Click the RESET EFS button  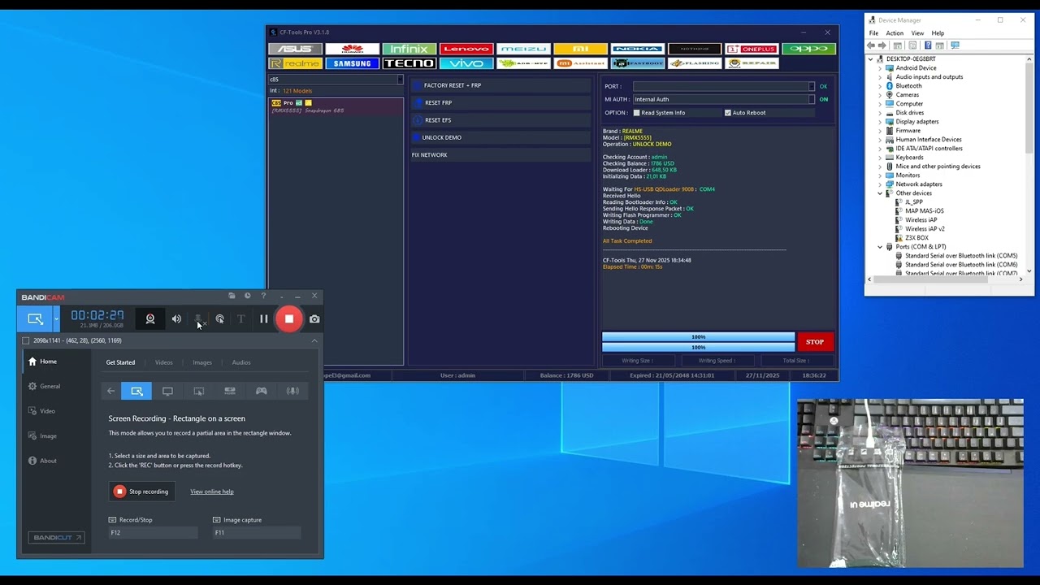(x=500, y=120)
